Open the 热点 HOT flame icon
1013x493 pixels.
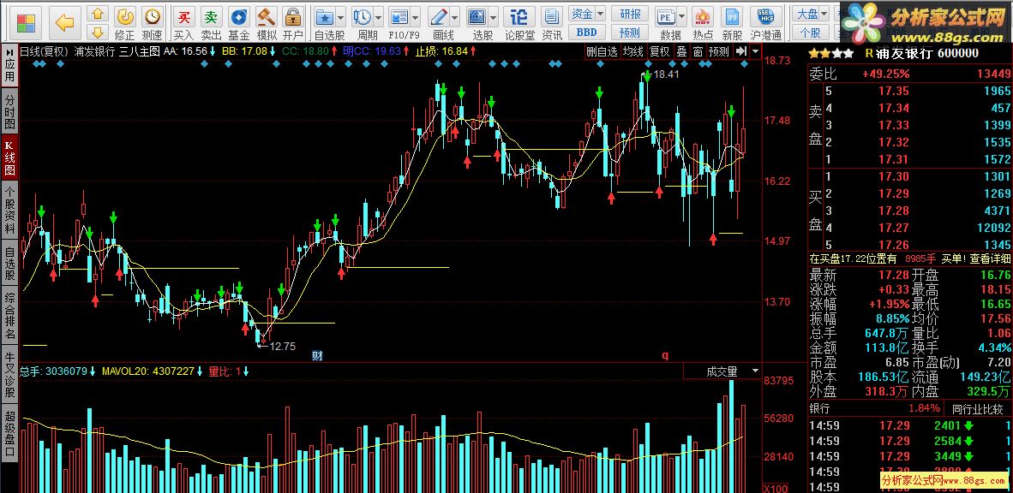point(703,17)
